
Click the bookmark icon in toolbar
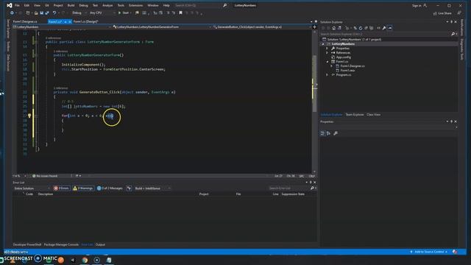pyautogui.click(x=180, y=13)
